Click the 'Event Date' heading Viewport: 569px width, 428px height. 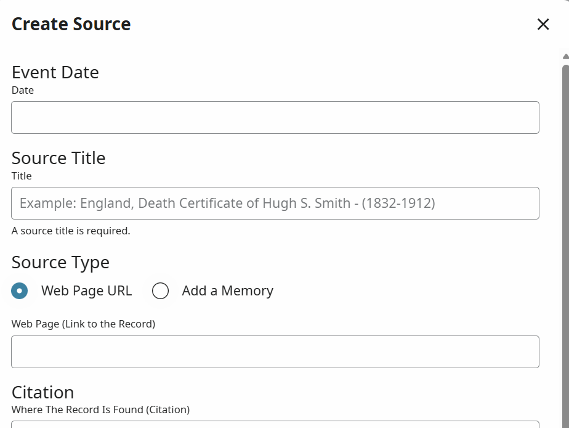[x=55, y=72]
